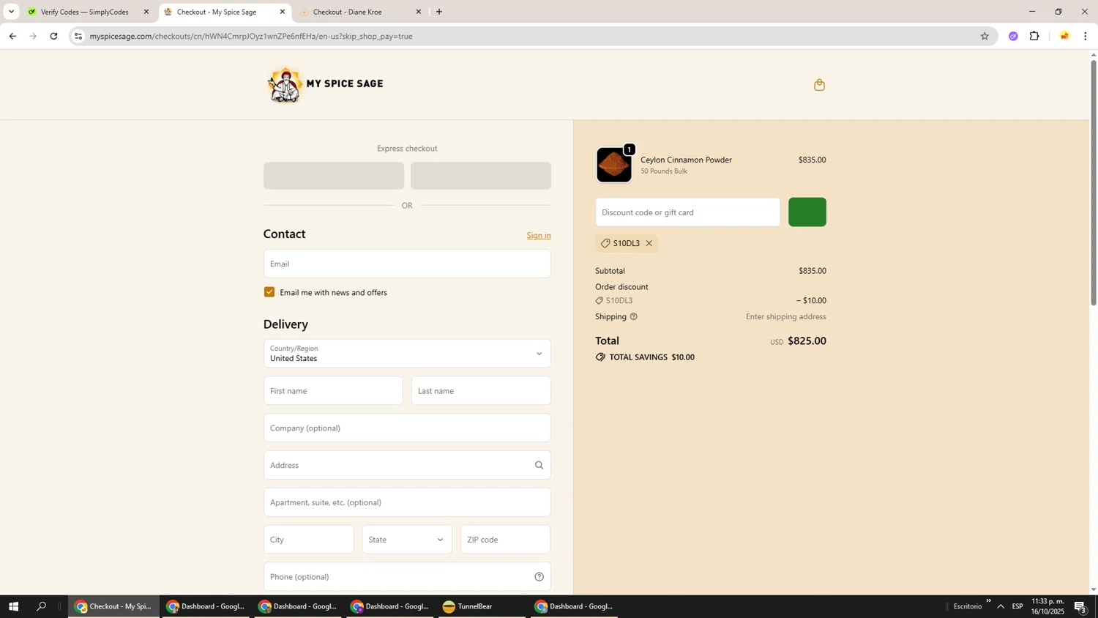Click ESP language indicator in tray
This screenshot has width=1098, height=618.
point(1017,606)
